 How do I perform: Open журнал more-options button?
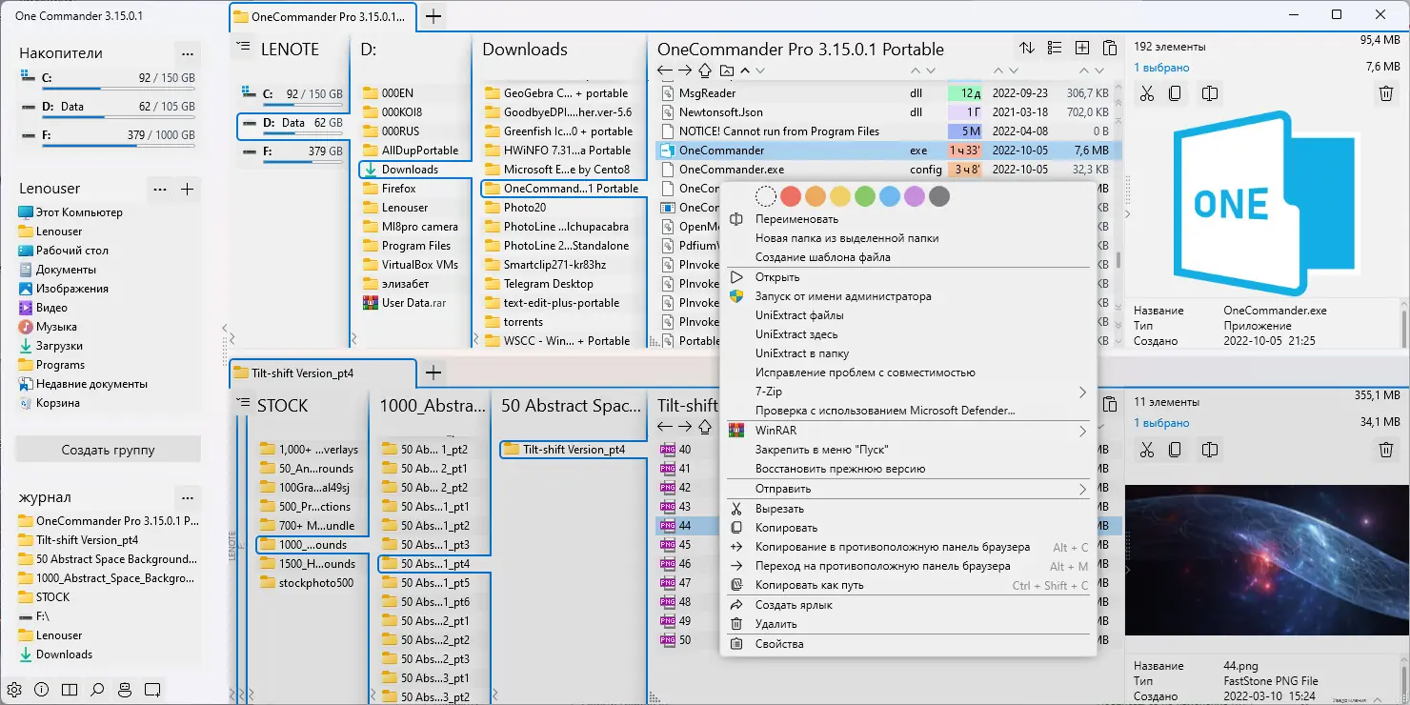(x=188, y=497)
